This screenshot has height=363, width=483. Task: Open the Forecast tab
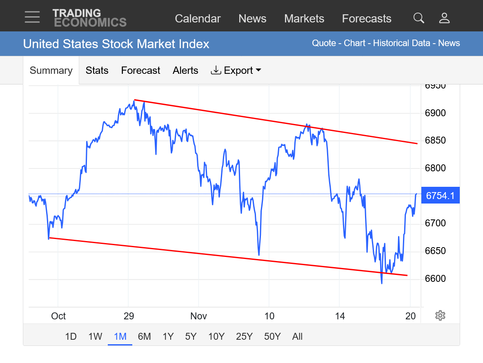140,71
